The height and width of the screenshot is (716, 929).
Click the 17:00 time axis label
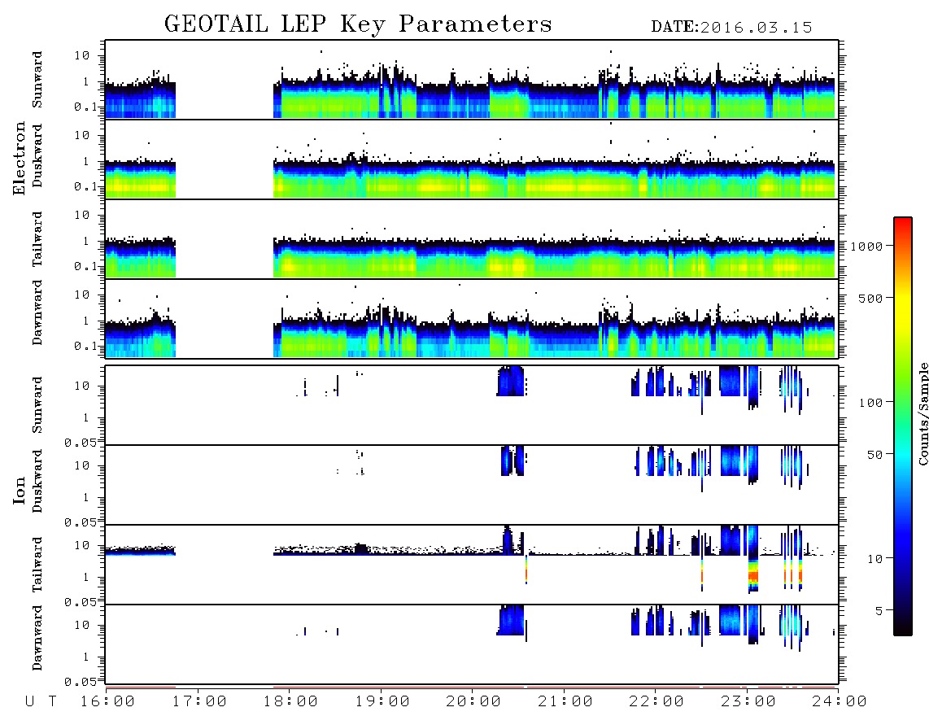click(x=199, y=701)
